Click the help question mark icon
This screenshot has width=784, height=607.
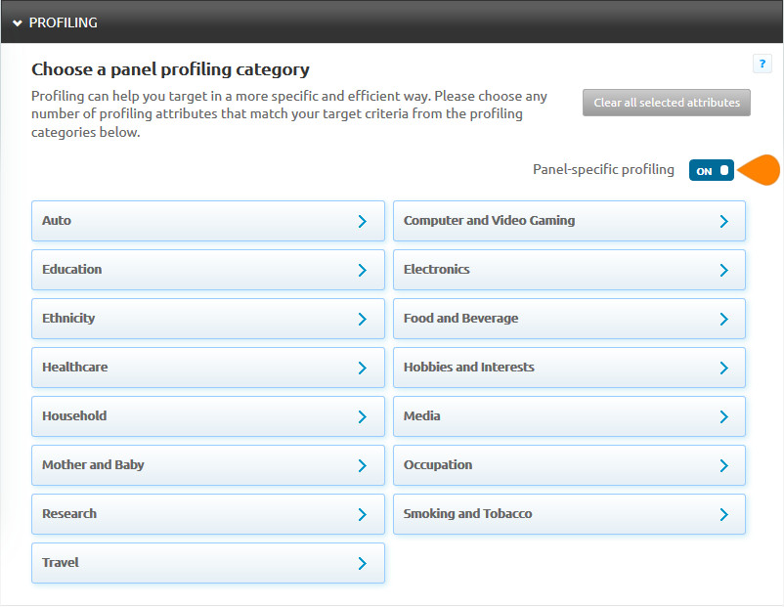(762, 64)
